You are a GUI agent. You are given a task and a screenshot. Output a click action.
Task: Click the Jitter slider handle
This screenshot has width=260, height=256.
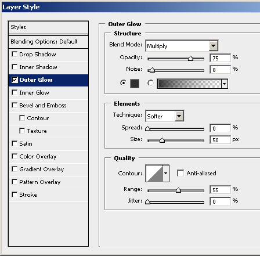tap(147, 202)
